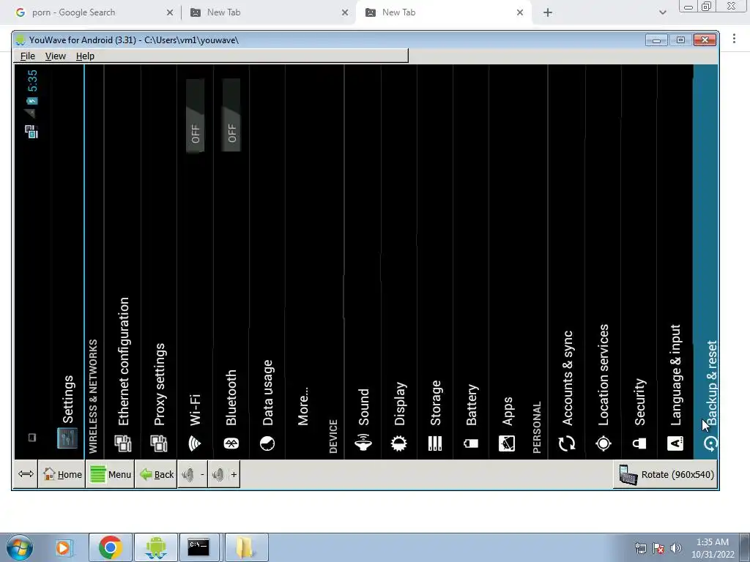Open Data usage pie icon
Image resolution: width=750 pixels, height=562 pixels.
click(267, 443)
